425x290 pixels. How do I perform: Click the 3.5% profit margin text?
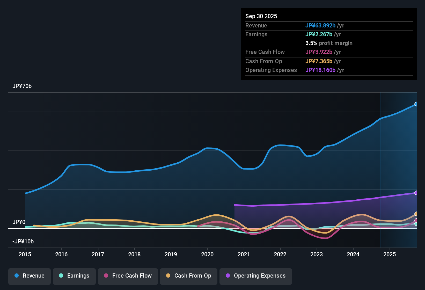tap(329, 43)
